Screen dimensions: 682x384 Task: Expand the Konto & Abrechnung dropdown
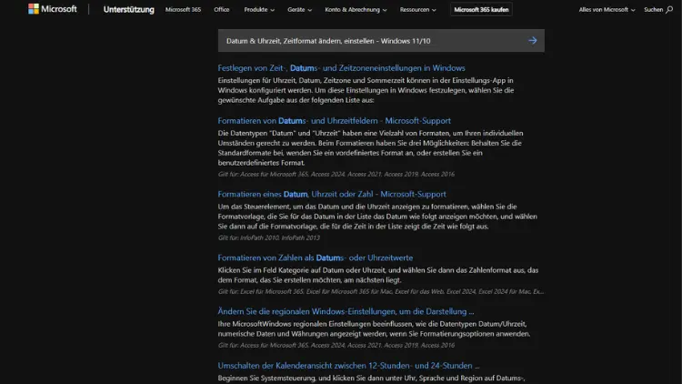[x=356, y=10]
